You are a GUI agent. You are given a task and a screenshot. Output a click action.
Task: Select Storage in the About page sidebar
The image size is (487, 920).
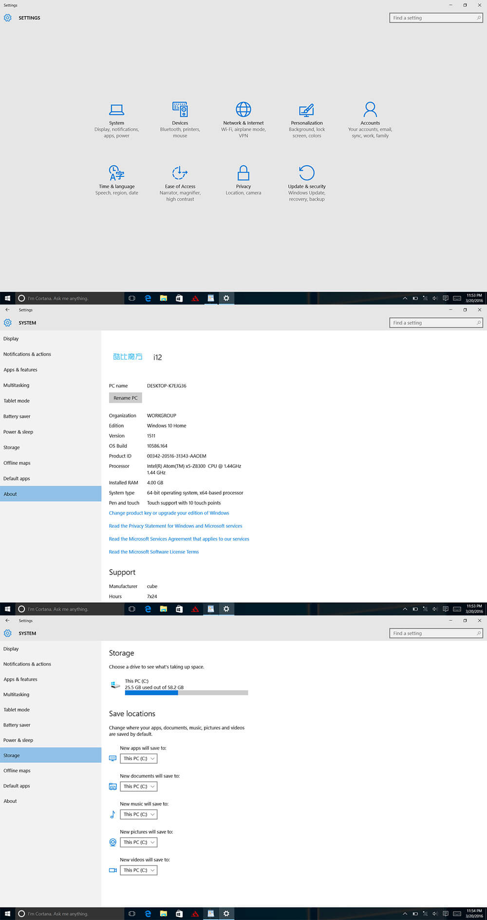point(51,447)
